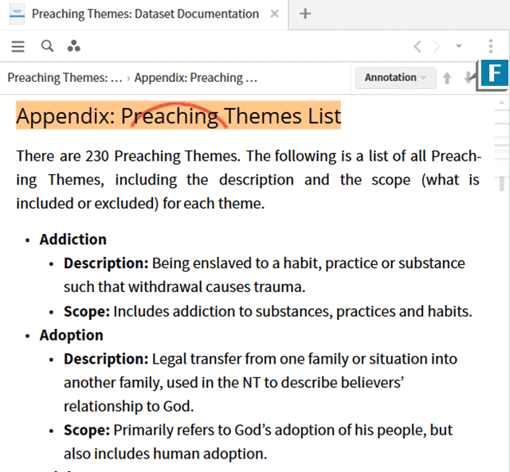Open the navigation history dropdown arrow
510x472 pixels.
click(x=458, y=47)
